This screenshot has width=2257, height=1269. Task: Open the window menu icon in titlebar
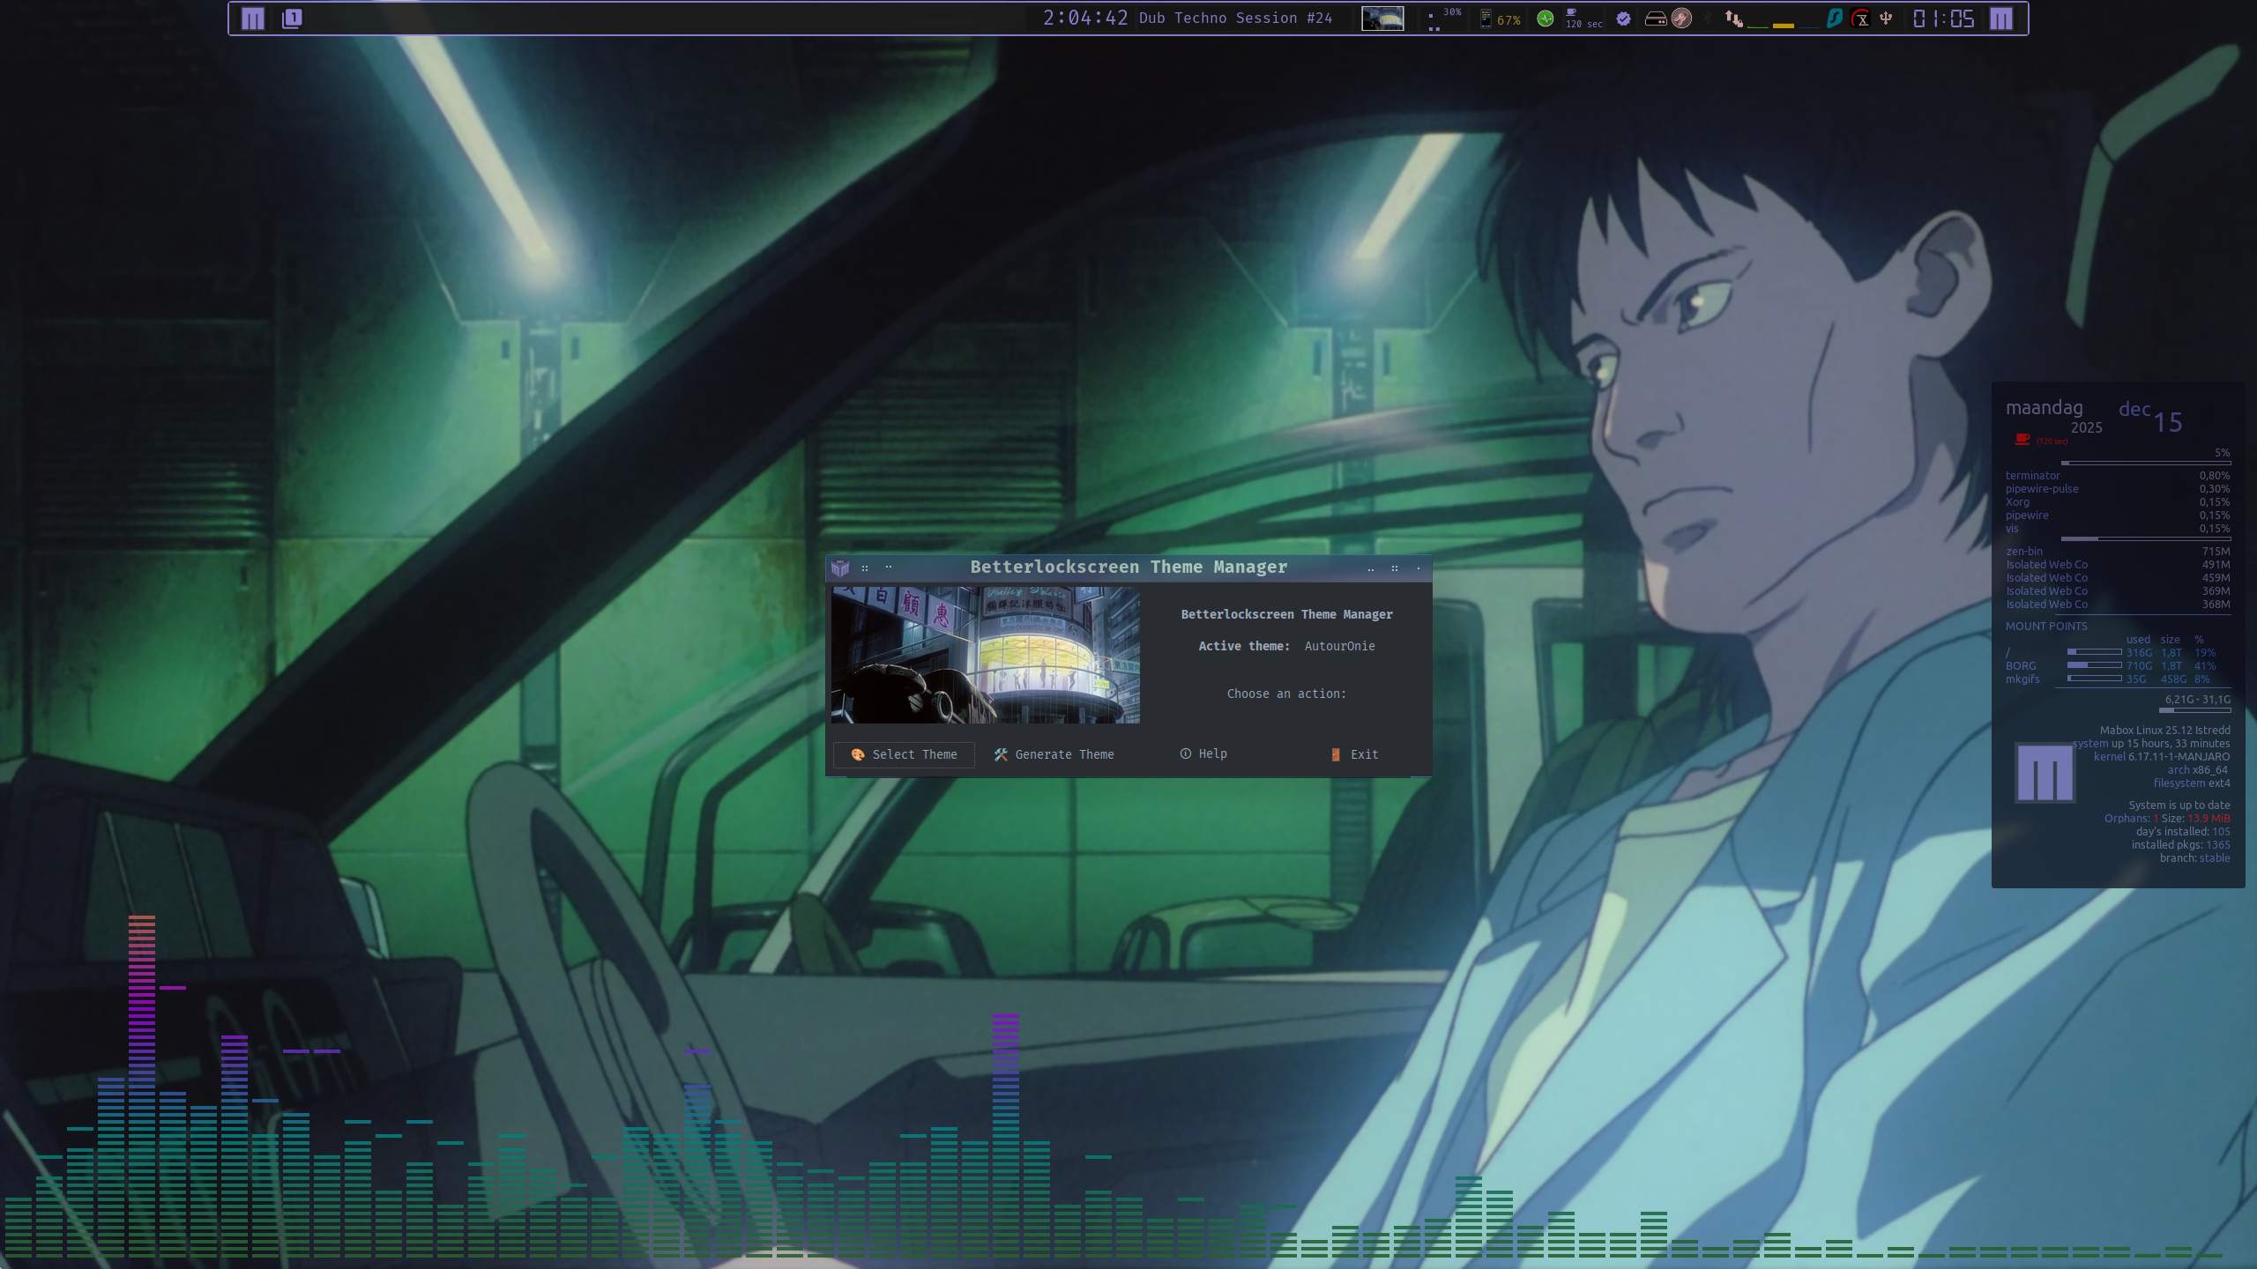coord(840,568)
